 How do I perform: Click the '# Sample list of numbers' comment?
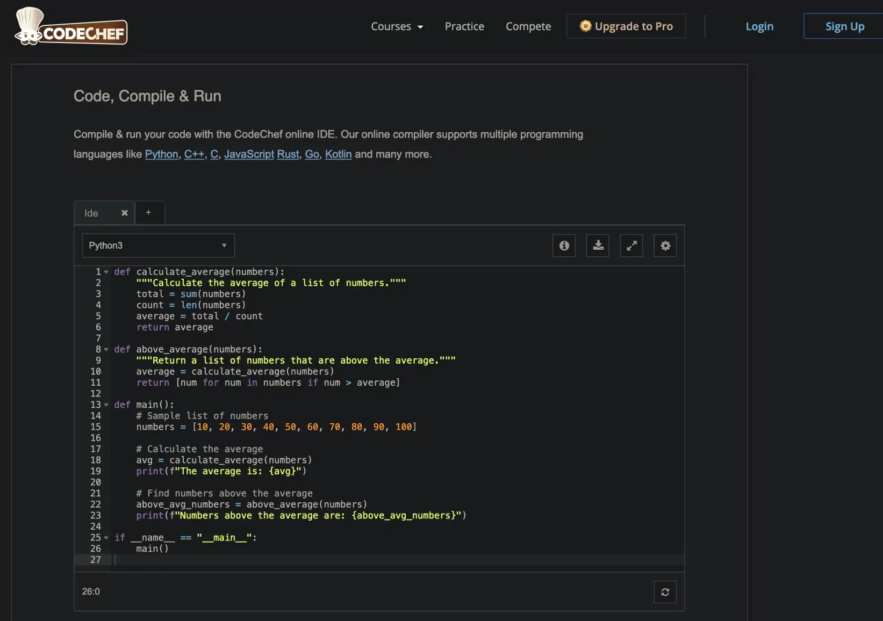(x=202, y=416)
